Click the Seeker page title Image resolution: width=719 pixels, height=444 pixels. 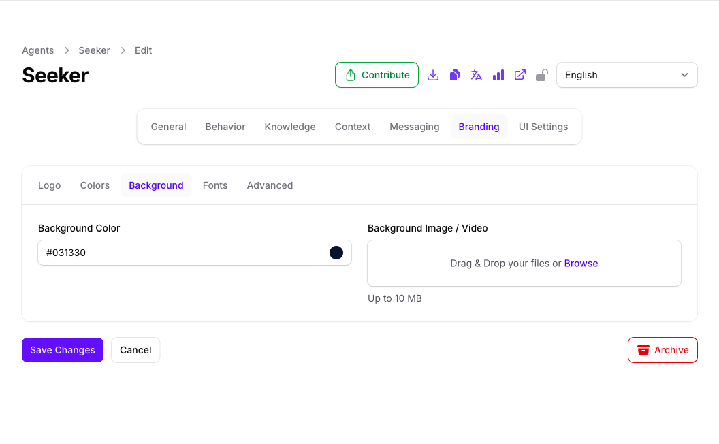tap(55, 75)
